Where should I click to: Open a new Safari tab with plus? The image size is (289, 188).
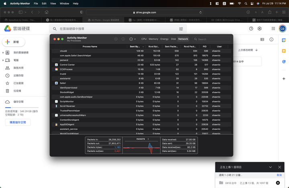[277, 12]
